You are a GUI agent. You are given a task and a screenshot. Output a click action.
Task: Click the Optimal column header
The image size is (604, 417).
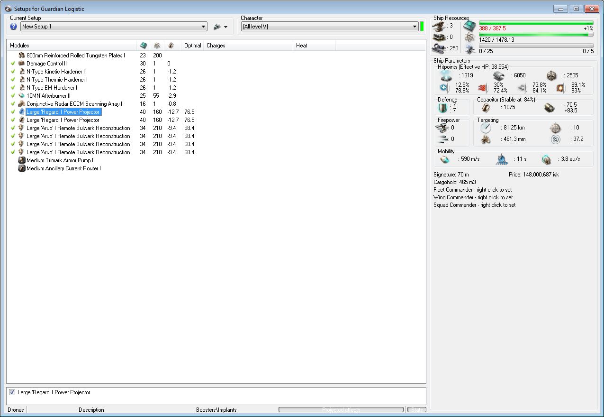pyautogui.click(x=192, y=46)
